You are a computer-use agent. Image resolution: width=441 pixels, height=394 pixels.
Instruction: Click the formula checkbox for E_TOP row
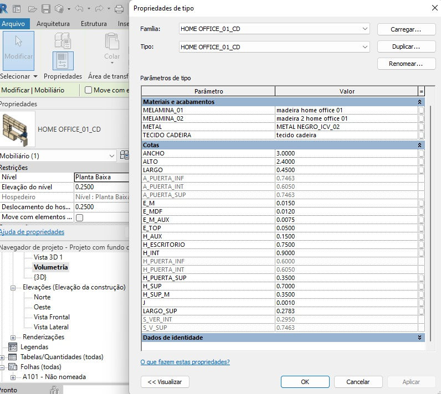coord(421,228)
